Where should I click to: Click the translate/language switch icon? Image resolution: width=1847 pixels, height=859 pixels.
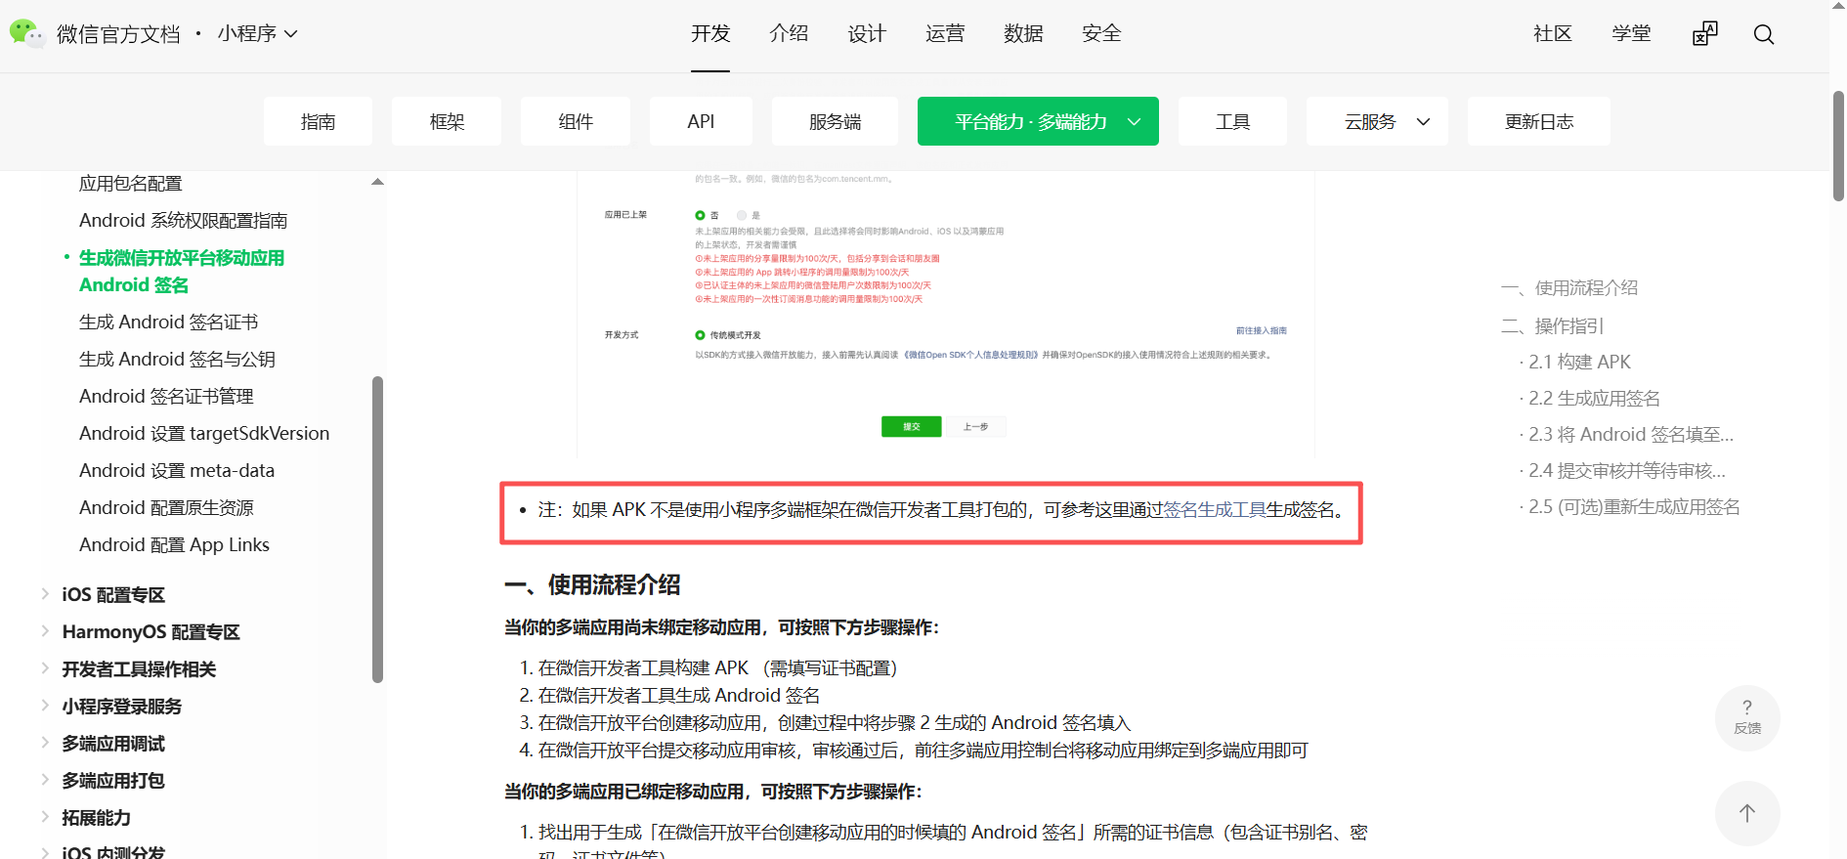point(1704,33)
